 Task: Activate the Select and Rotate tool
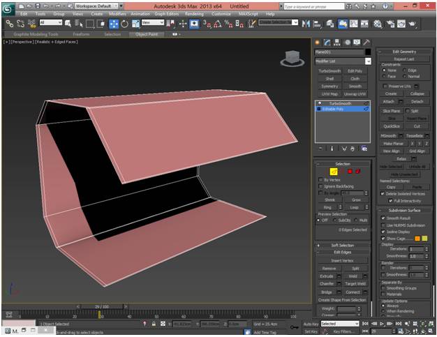(x=124, y=24)
